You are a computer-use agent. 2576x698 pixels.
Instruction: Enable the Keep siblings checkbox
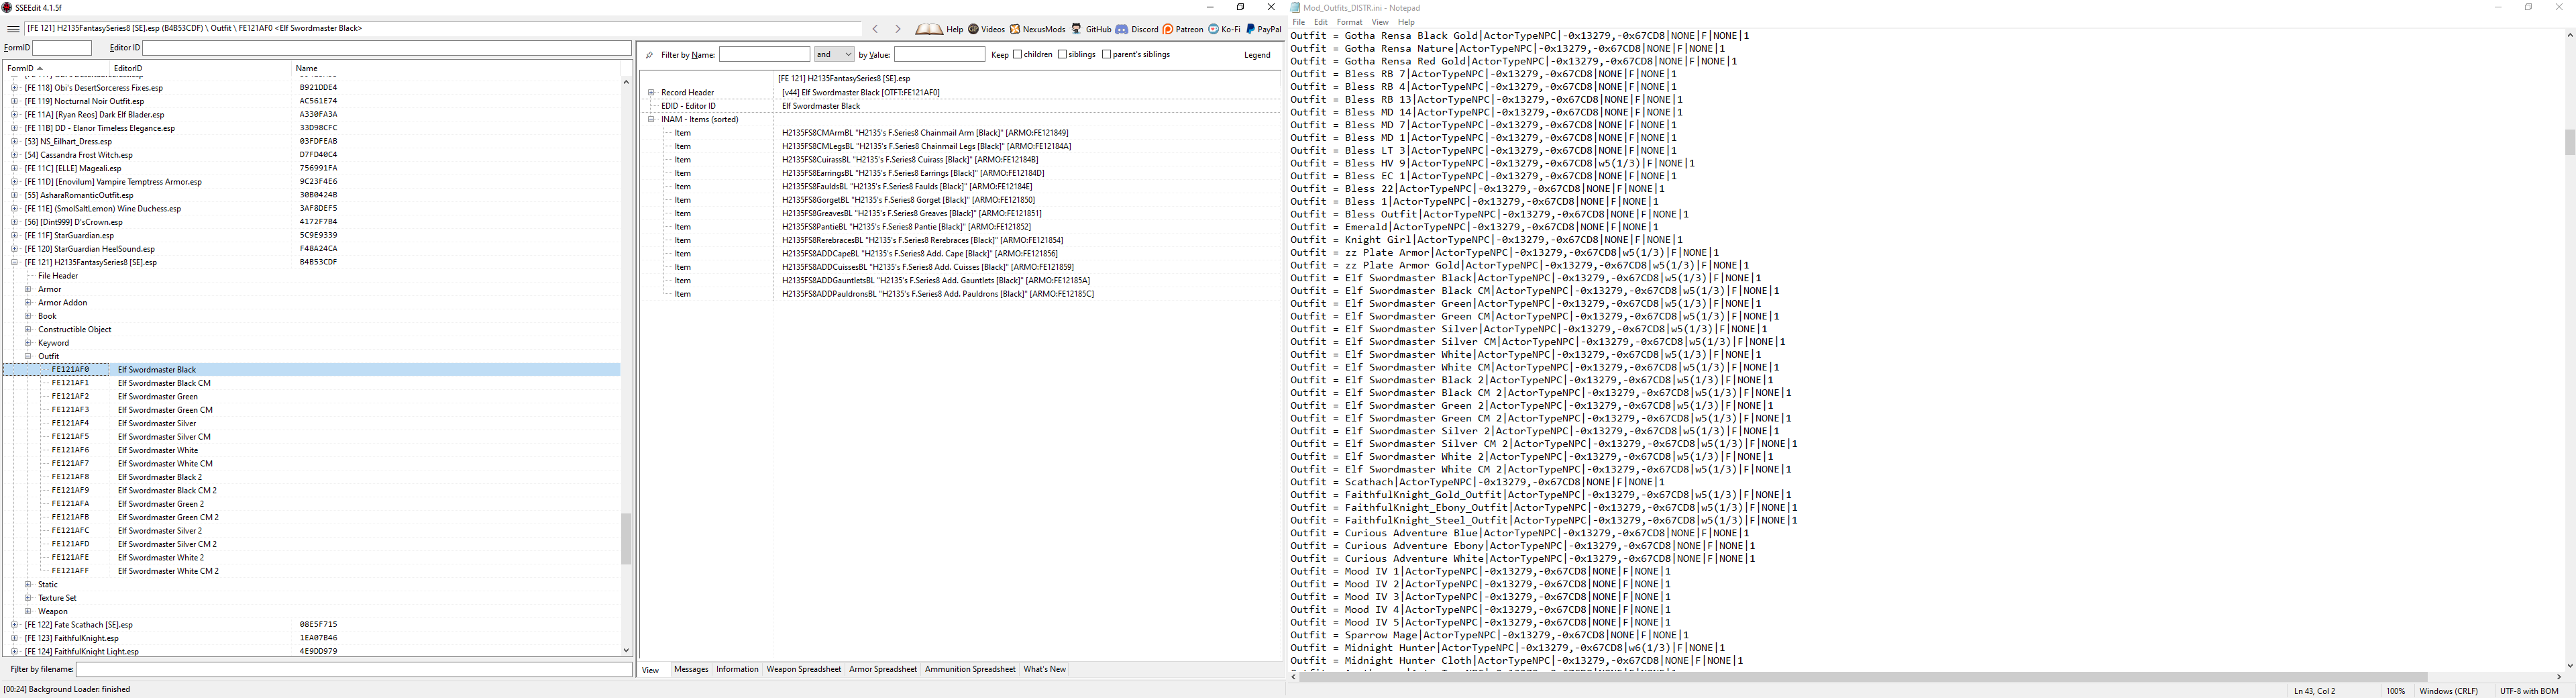(x=1062, y=54)
